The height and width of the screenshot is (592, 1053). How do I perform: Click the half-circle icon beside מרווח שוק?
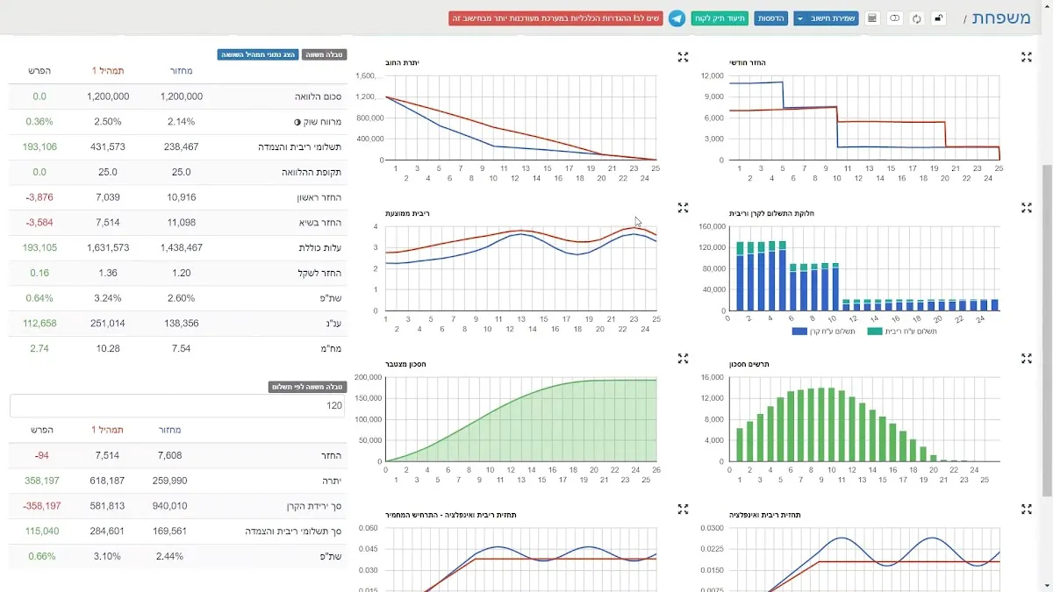tap(297, 122)
